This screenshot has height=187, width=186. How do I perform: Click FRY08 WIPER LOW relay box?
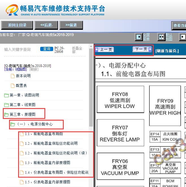coord(120,99)
